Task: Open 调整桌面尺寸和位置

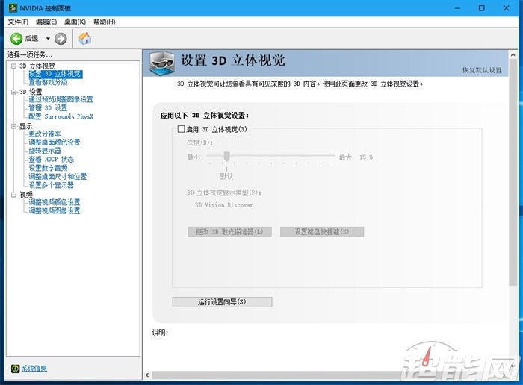Action: [x=58, y=177]
